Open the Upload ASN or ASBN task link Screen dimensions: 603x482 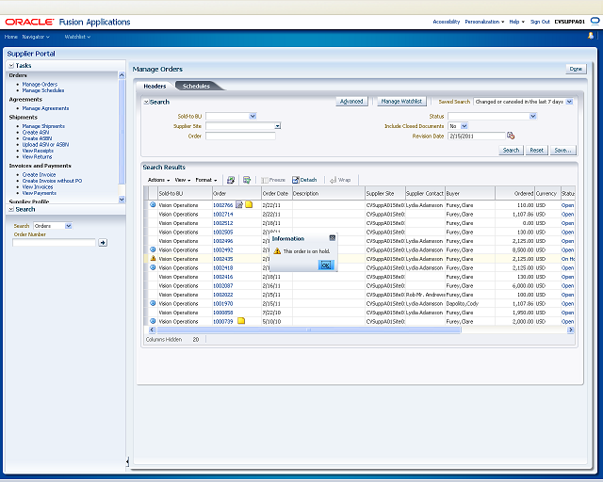tap(45, 145)
